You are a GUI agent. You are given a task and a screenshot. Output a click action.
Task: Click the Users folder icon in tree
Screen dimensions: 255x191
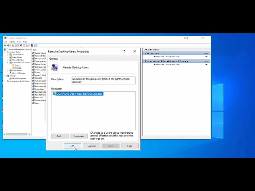click(13, 65)
